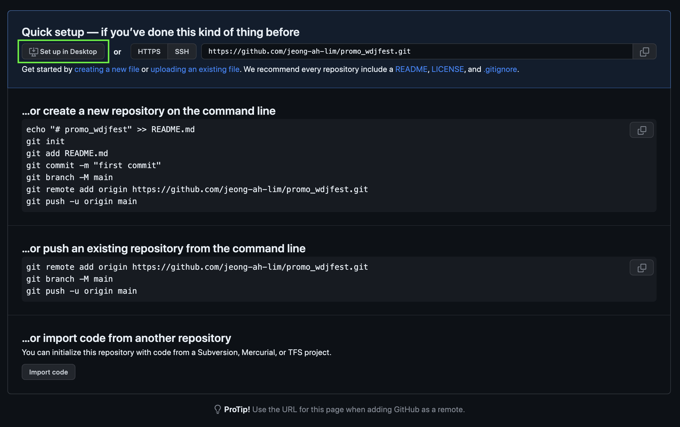Click the git push line in the push-existing block
Screen dimensions: 680x427
(x=81, y=291)
